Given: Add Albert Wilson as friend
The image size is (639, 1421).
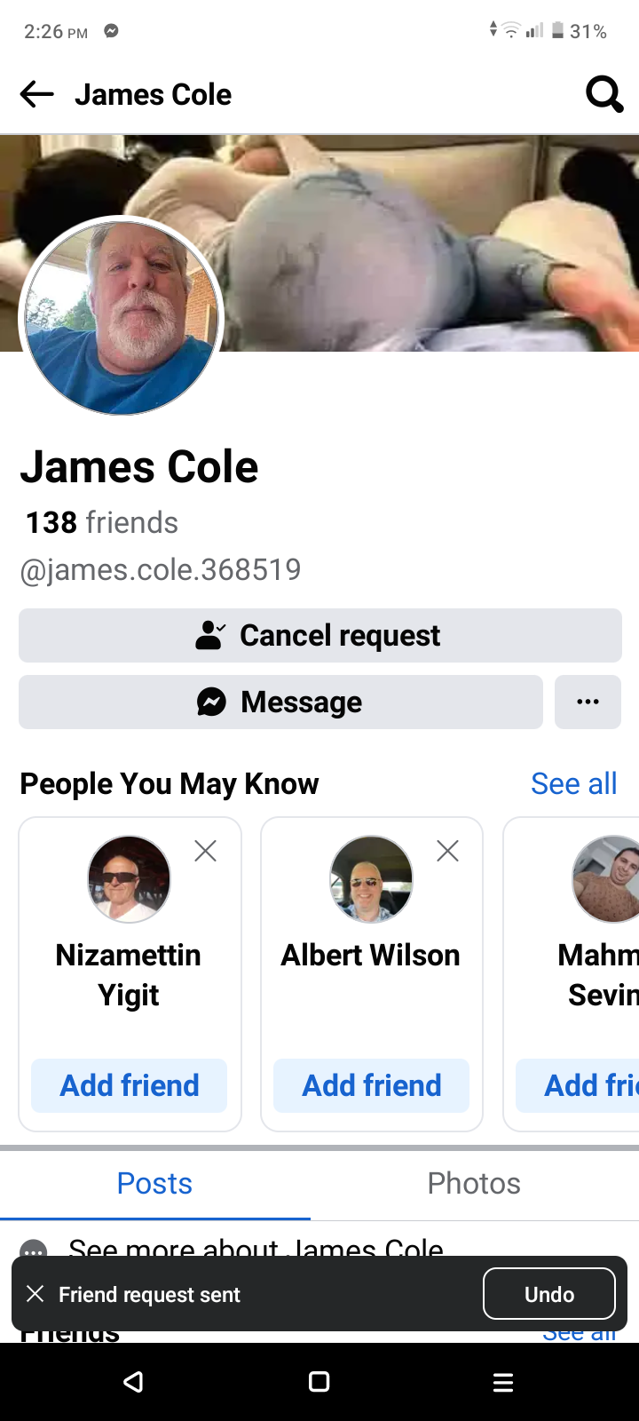Looking at the screenshot, I should (x=372, y=1085).
